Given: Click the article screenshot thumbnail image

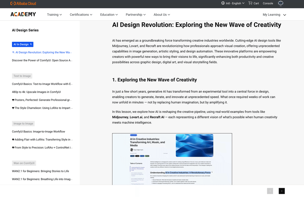Looking at the screenshot, I should tap(172, 159).
